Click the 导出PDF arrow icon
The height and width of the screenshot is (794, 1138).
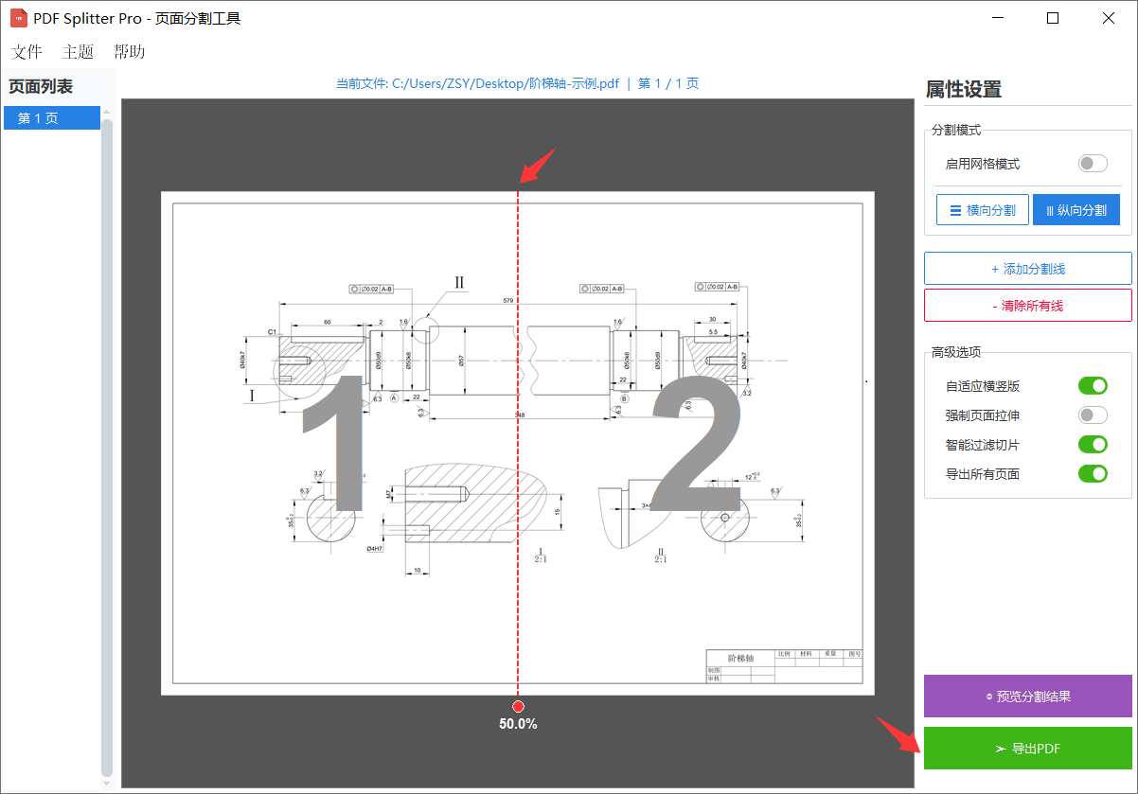click(x=1001, y=749)
